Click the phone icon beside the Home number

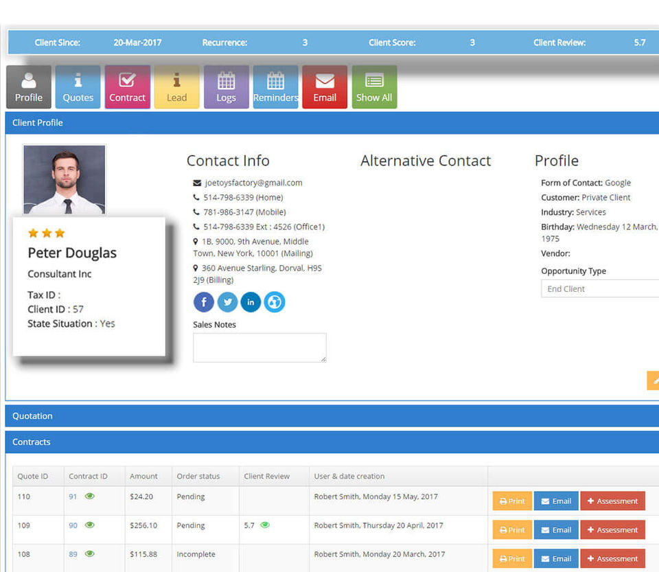[x=196, y=197]
